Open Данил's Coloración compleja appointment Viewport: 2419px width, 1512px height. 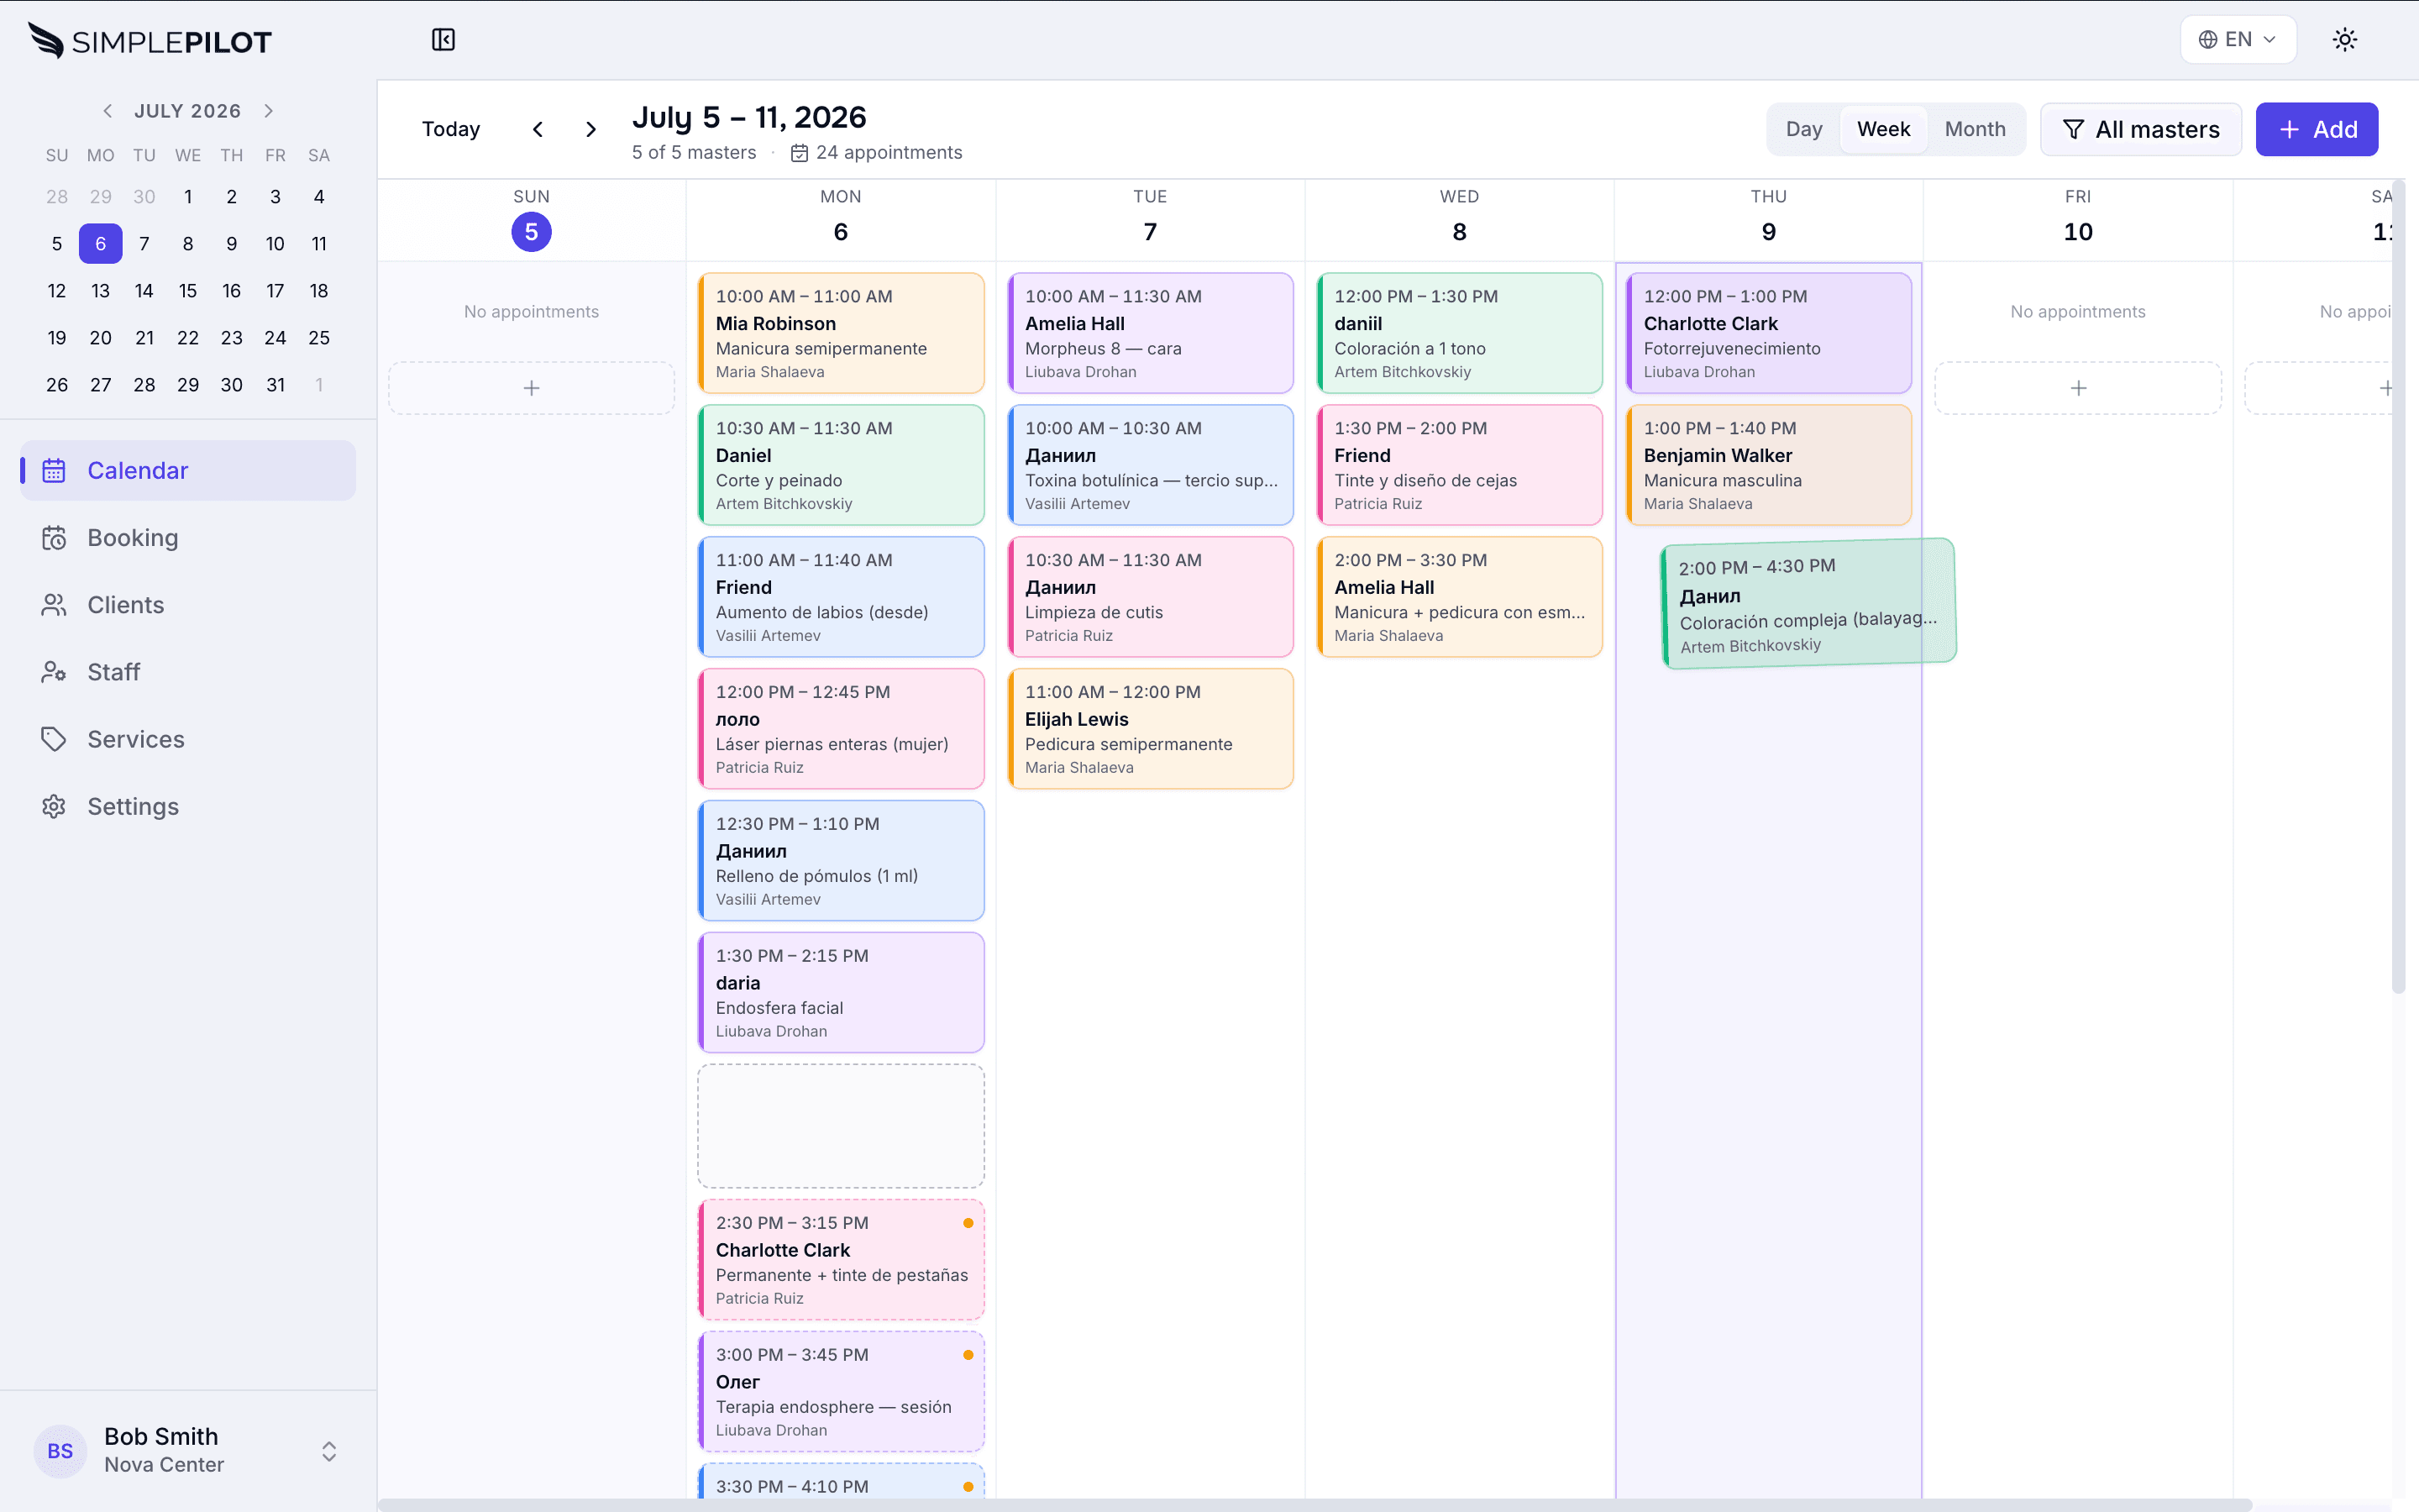click(1808, 604)
